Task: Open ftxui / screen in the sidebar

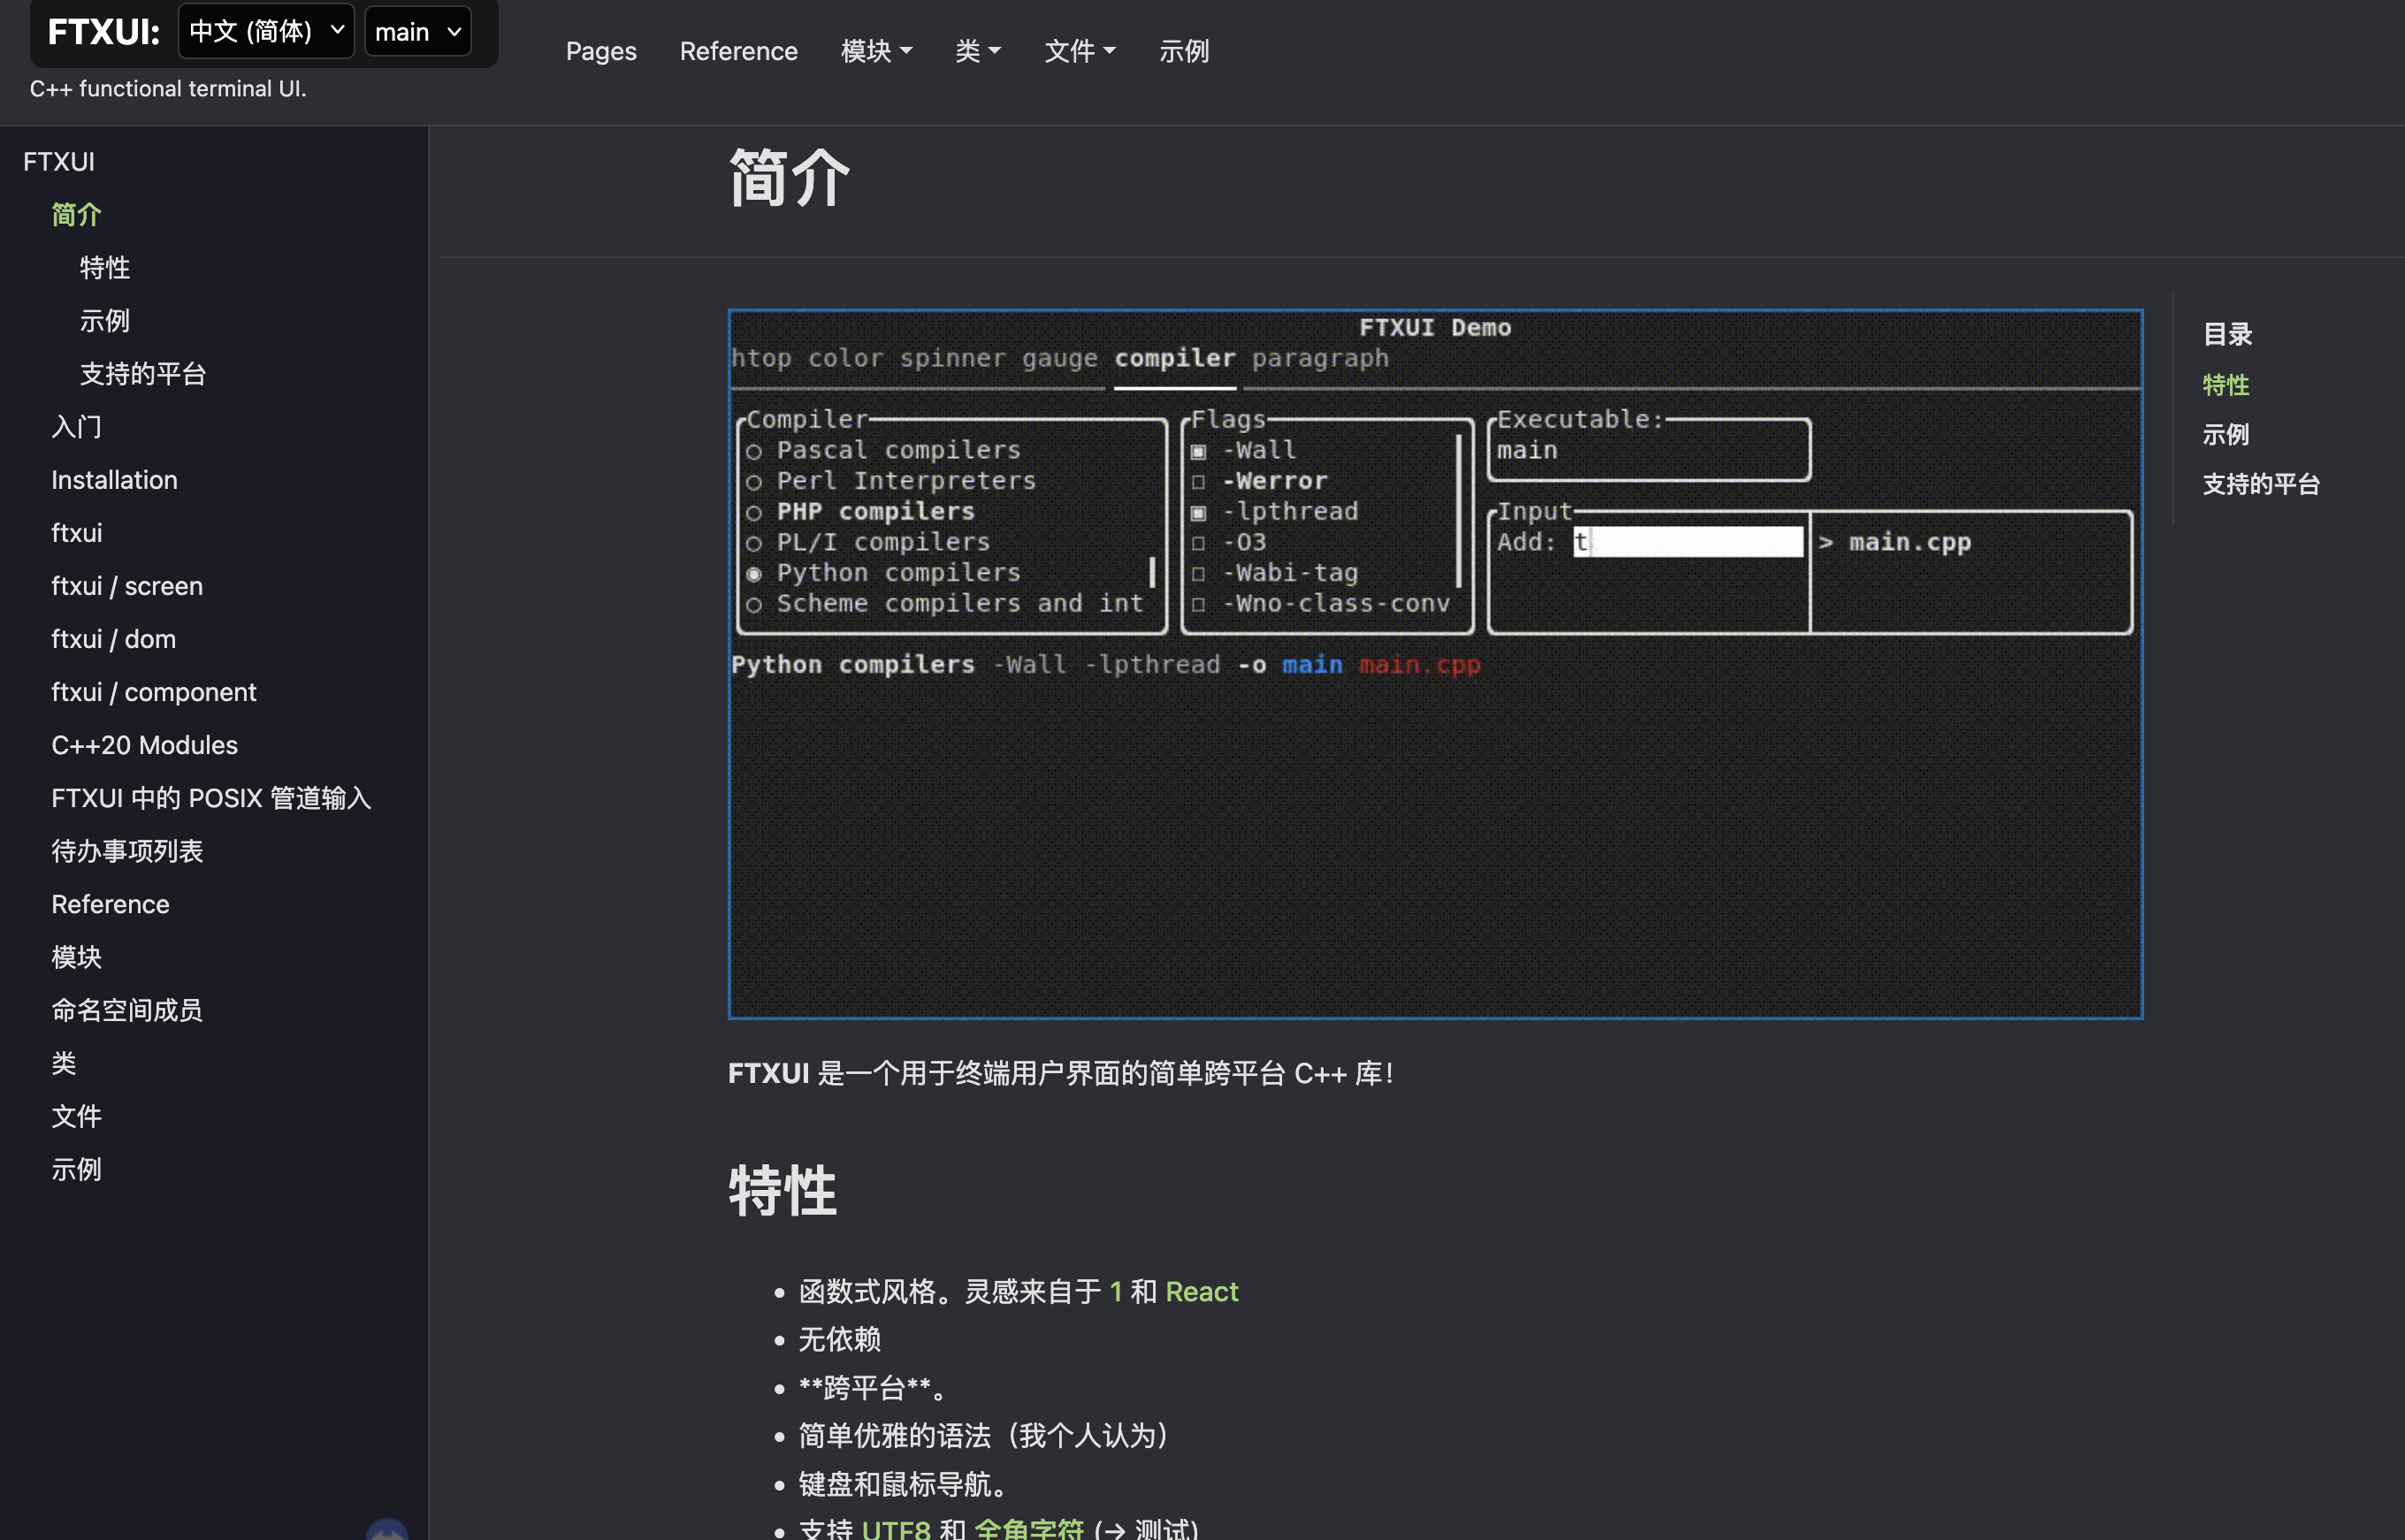Action: pos(127,586)
